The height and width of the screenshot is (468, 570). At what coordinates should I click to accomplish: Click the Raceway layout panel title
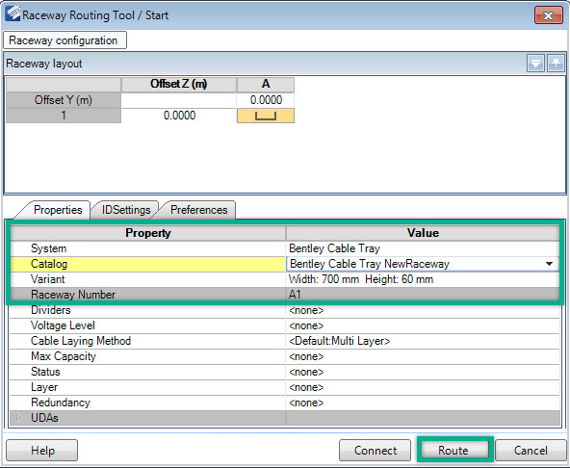pos(44,64)
